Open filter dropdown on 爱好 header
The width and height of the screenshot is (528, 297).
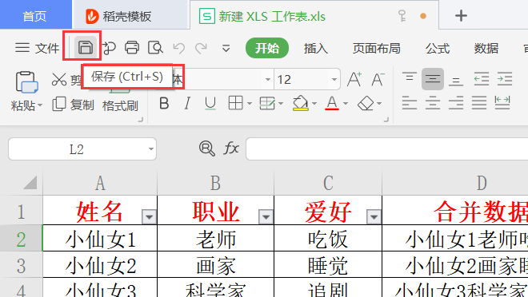[x=374, y=216]
